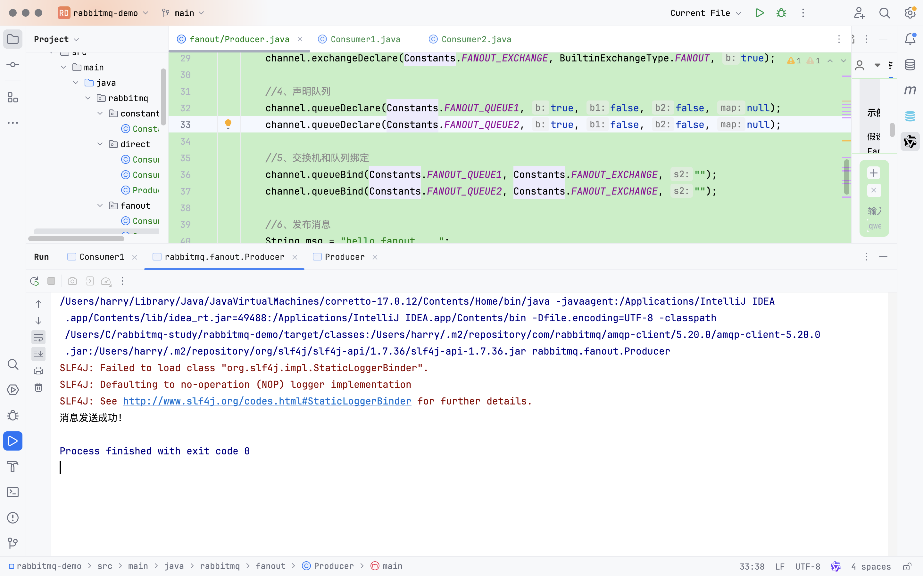Viewport: 923px width, 576px height.
Task: Click the Rerun program icon
Action: 35,281
